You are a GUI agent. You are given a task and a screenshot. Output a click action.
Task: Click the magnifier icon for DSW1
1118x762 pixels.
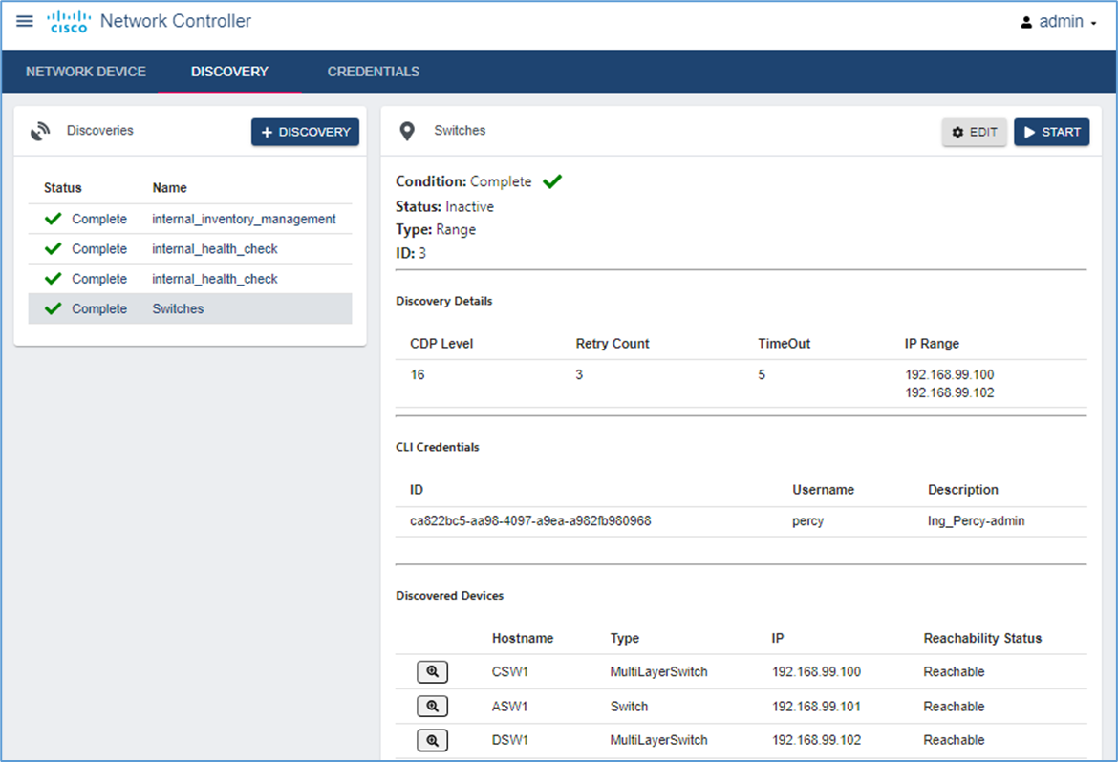pyautogui.click(x=433, y=740)
